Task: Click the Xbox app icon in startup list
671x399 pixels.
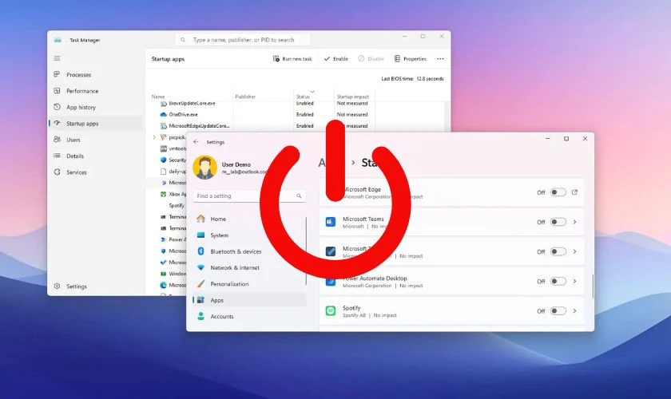Action: (x=163, y=194)
